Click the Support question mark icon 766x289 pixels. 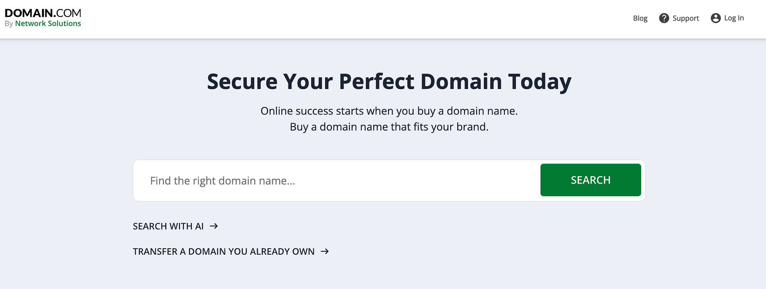click(664, 18)
